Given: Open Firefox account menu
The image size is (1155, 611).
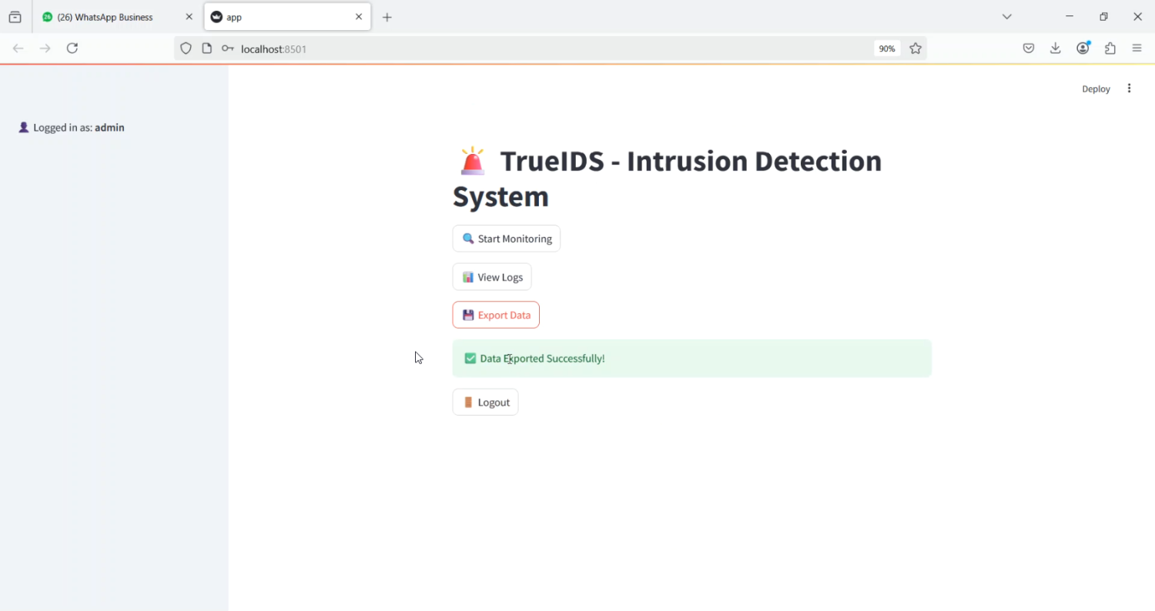Looking at the screenshot, I should [1083, 48].
